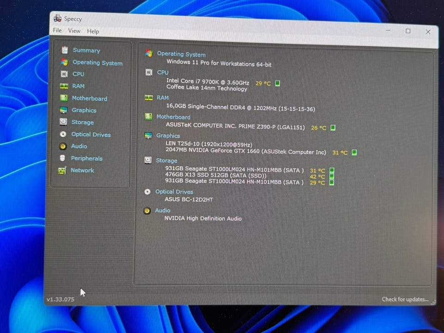Open the Motherboard heading link in summary panel
This screenshot has width=444, height=333.
coord(173,117)
